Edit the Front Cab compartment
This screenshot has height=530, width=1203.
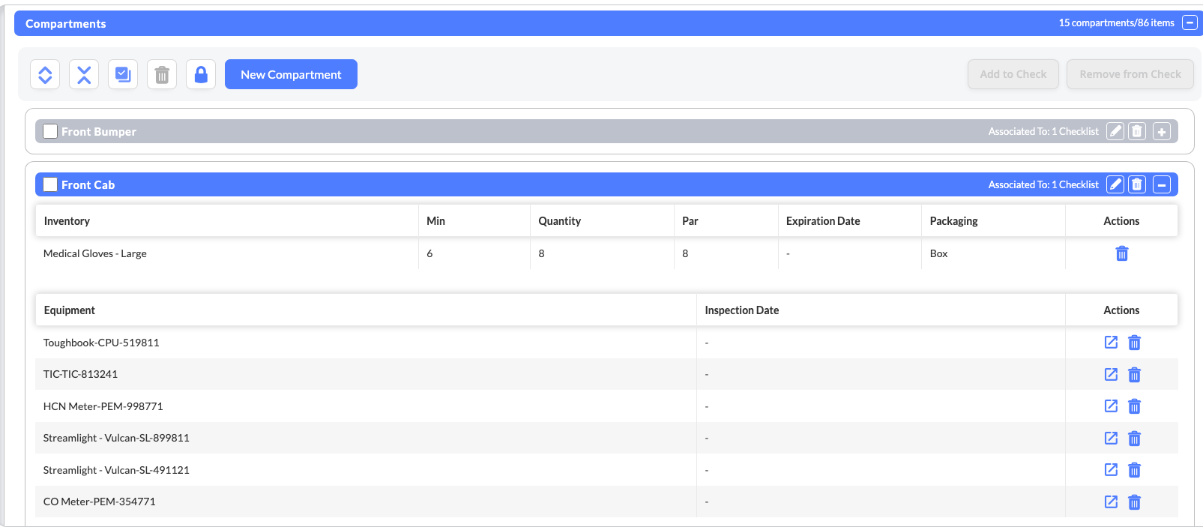tap(1115, 184)
